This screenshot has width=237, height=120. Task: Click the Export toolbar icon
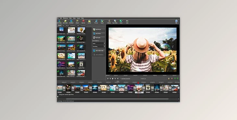point(102,22)
